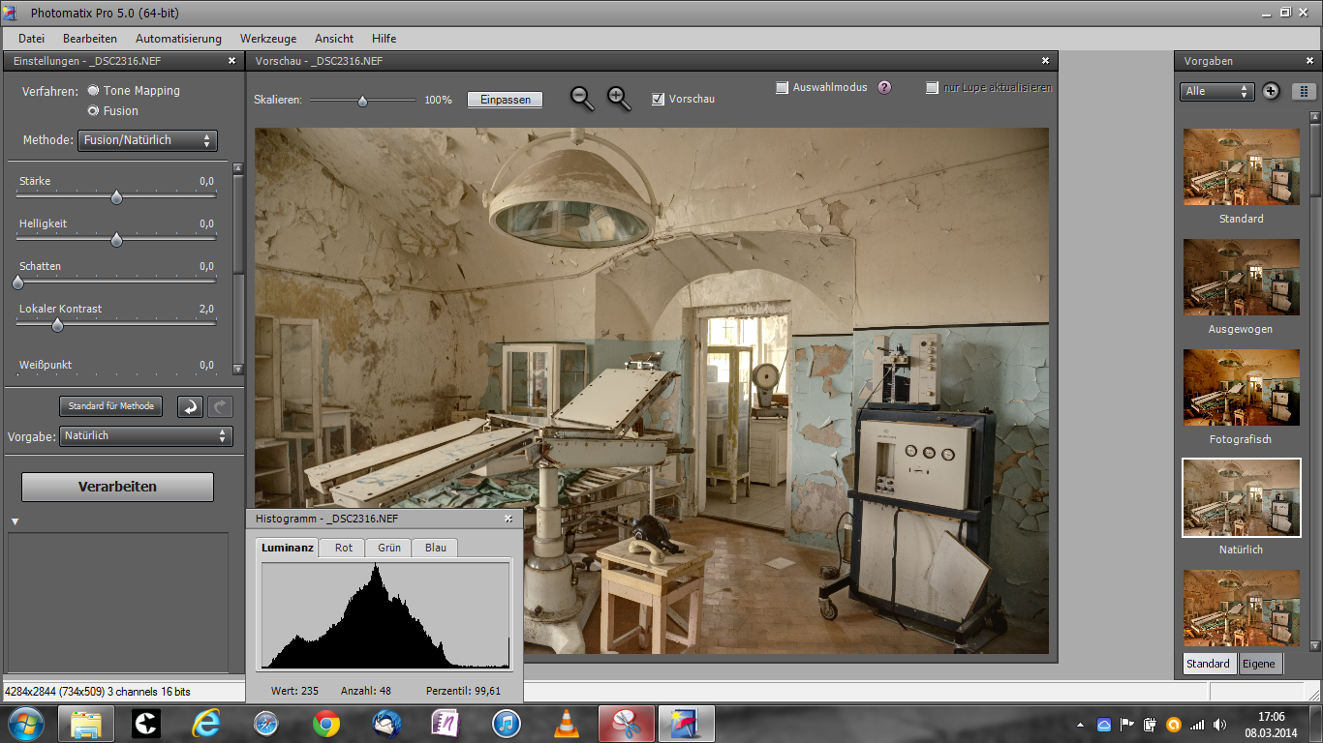The width and height of the screenshot is (1323, 743).
Task: Click the Lokaler Kontrast slider handle
Action: tap(57, 324)
